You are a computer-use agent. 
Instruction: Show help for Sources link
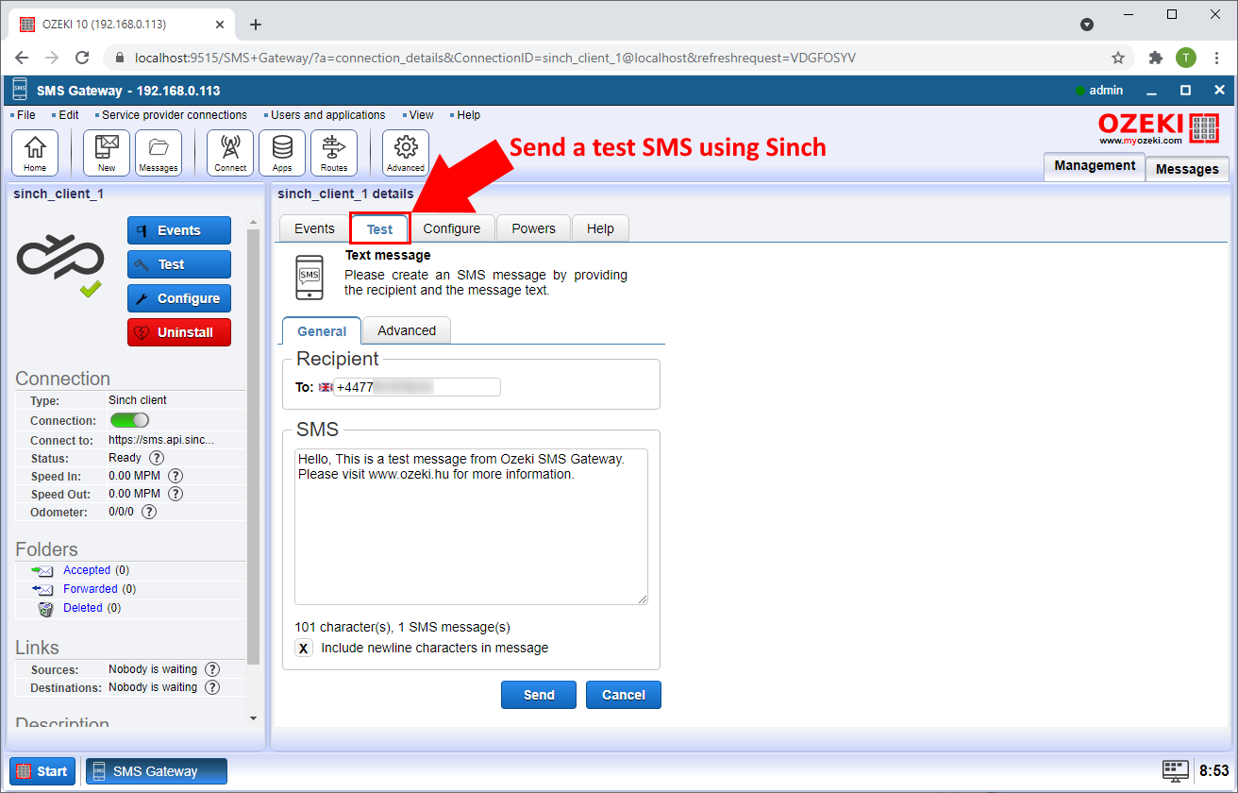click(x=212, y=669)
